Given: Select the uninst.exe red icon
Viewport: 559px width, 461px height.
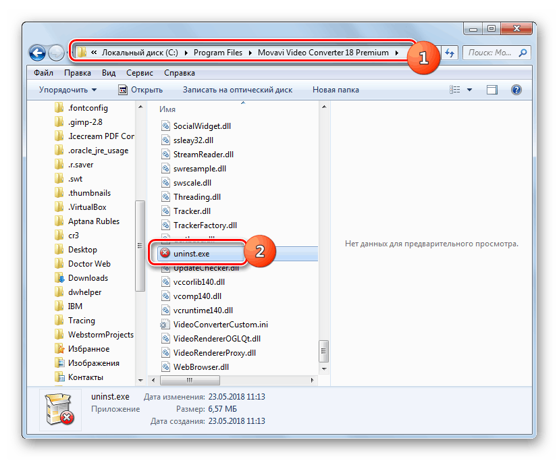Looking at the screenshot, I should (x=165, y=253).
